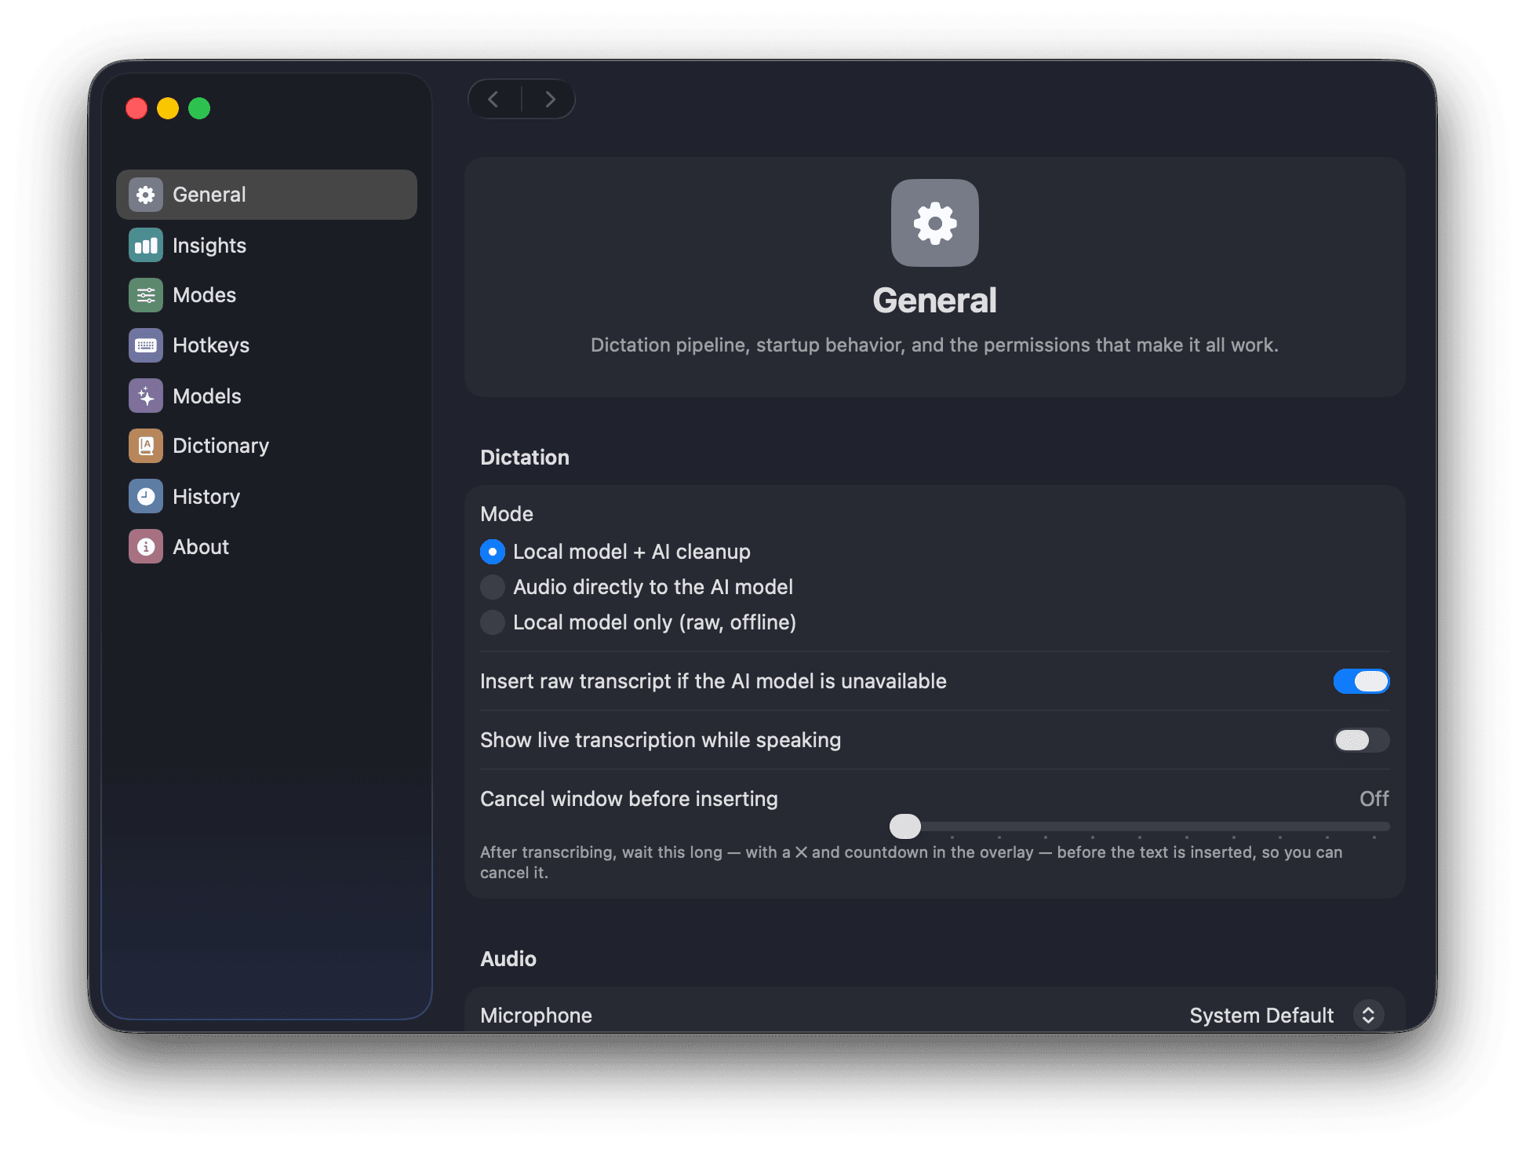Click the 'Off' cancel window value

[1374, 799]
